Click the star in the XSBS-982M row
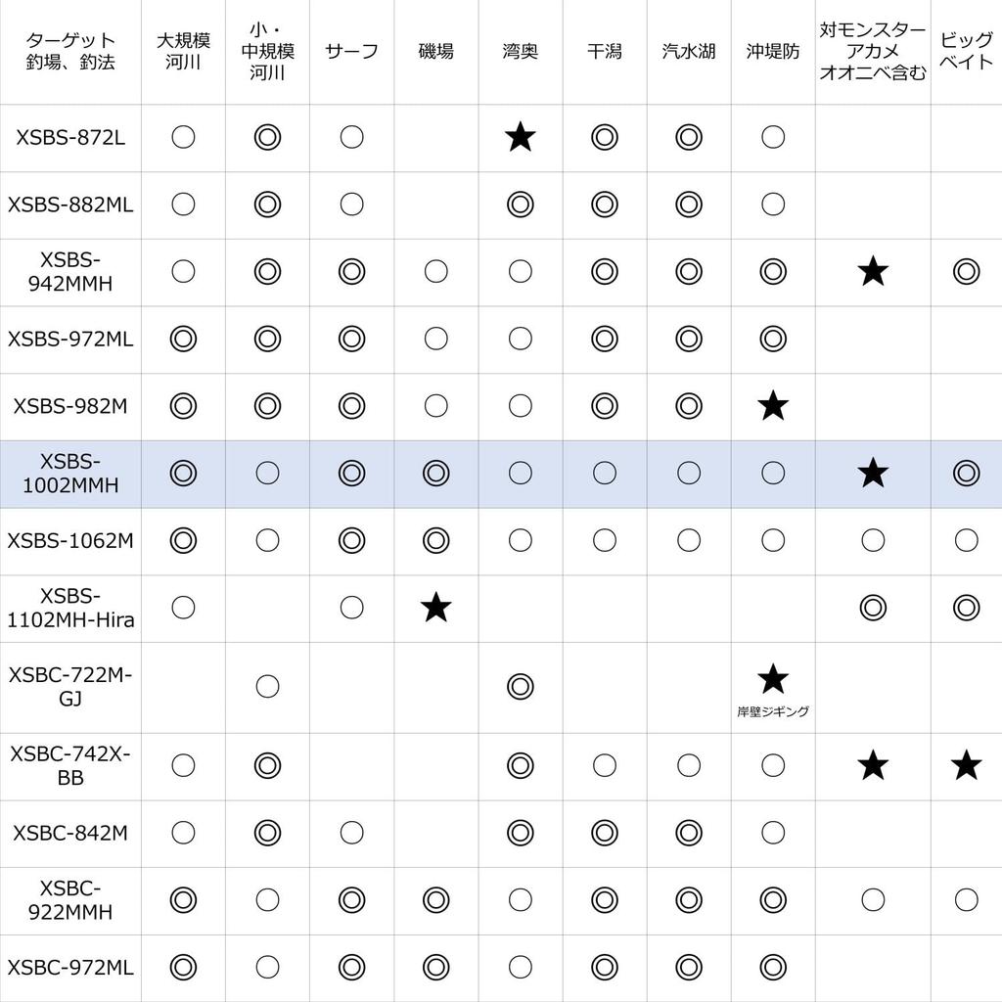The width and height of the screenshot is (1002, 1002). (773, 405)
